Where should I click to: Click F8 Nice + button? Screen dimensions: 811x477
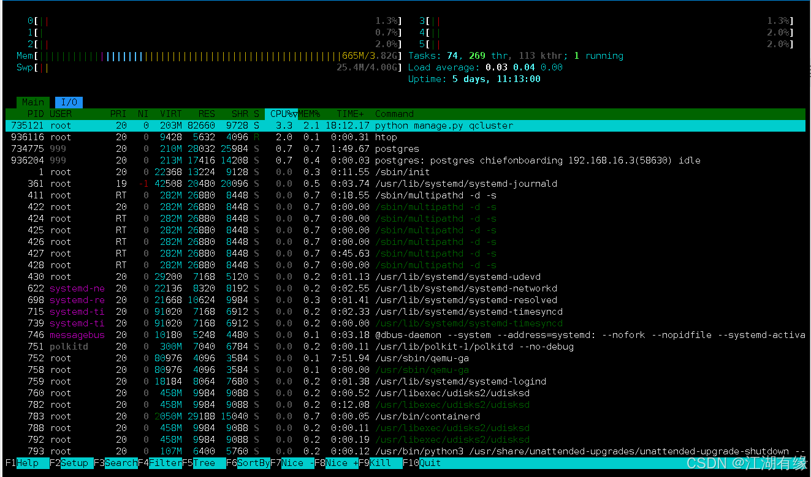(x=336, y=463)
